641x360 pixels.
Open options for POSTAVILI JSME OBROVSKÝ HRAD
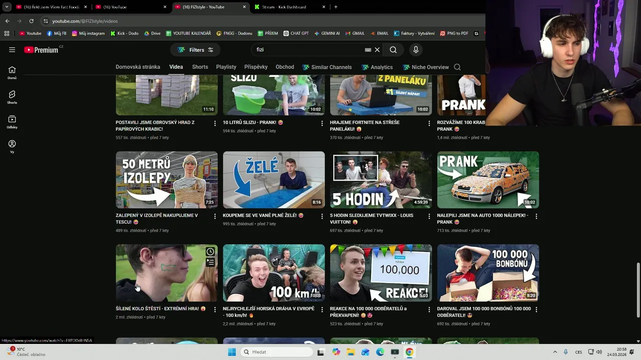215,123
